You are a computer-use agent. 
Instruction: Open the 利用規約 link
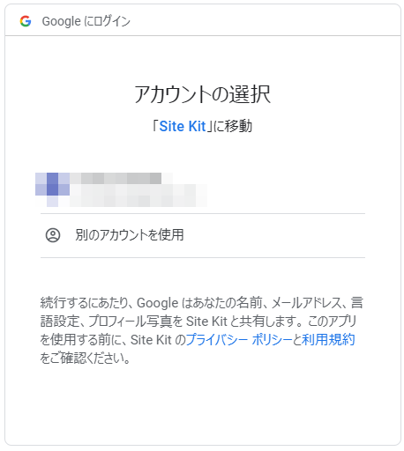click(328, 340)
